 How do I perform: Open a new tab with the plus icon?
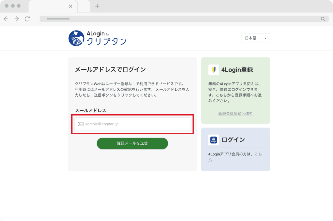97,6
